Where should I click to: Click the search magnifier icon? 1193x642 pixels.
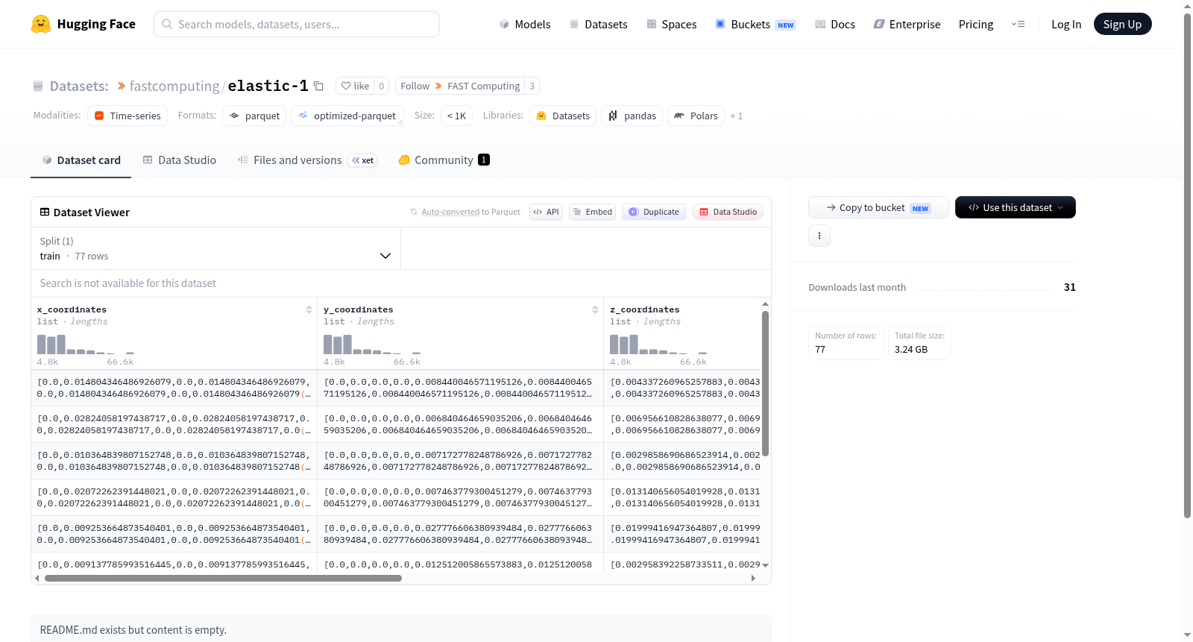pyautogui.click(x=167, y=24)
